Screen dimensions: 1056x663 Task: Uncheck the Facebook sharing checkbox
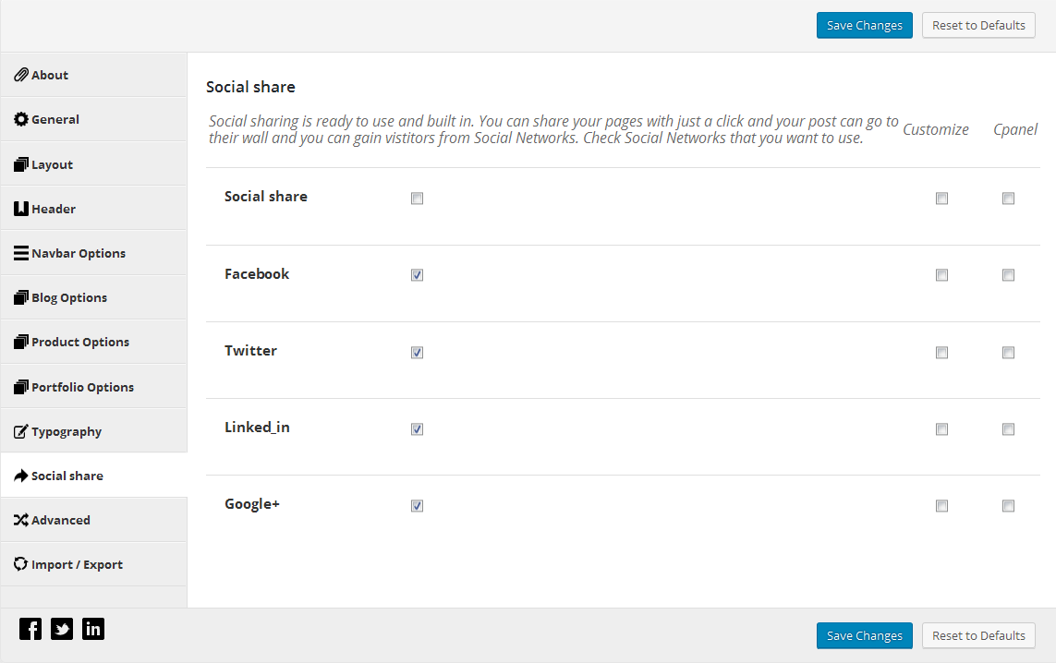417,274
